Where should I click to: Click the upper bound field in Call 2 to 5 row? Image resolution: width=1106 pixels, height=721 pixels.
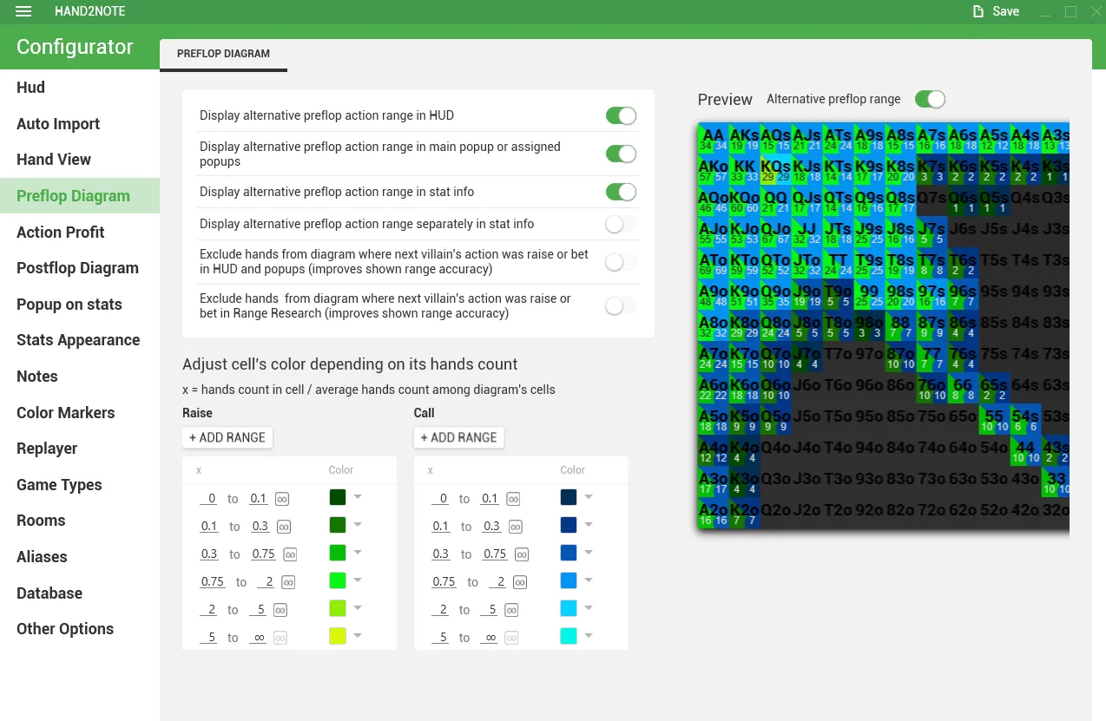point(492,610)
